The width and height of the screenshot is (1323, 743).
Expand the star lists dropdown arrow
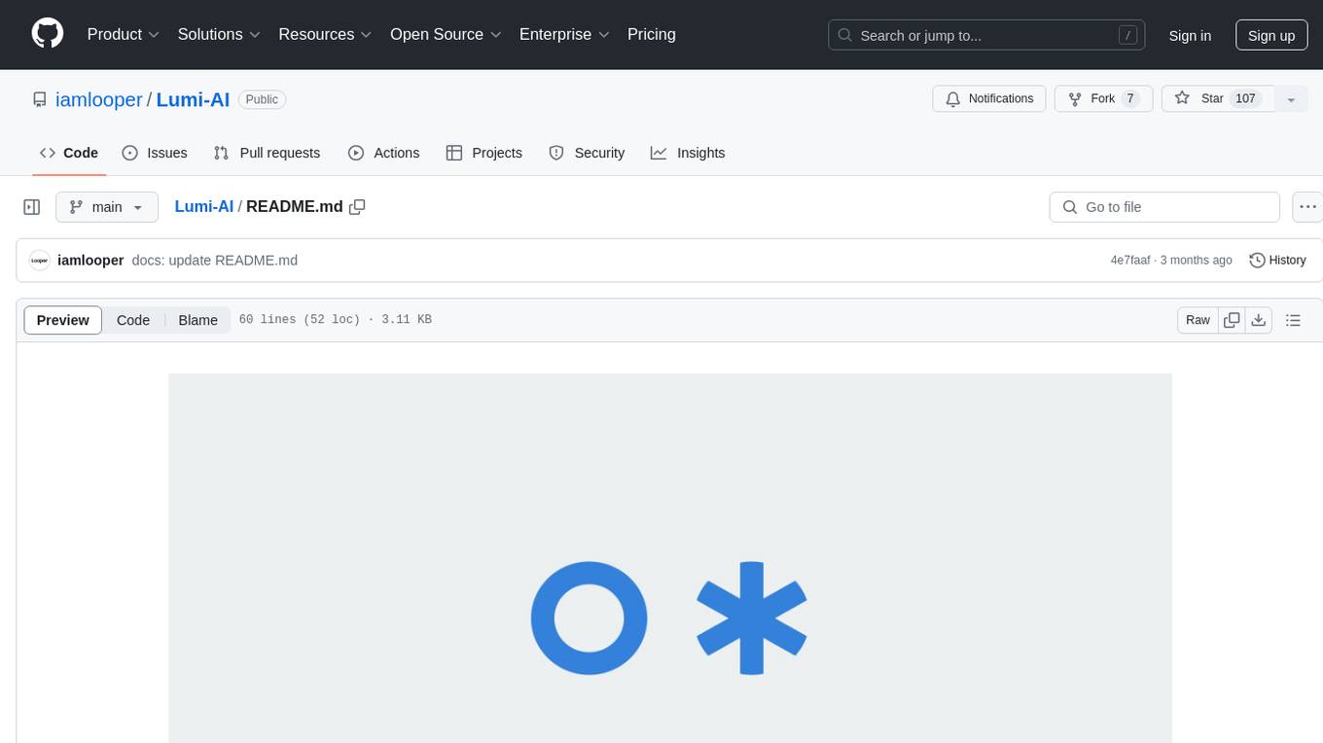click(1291, 98)
